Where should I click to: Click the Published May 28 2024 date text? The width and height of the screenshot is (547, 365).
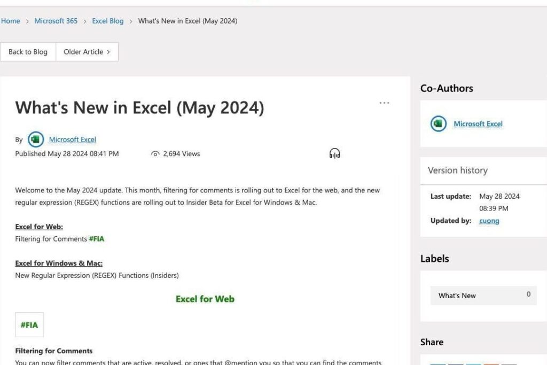coord(67,154)
